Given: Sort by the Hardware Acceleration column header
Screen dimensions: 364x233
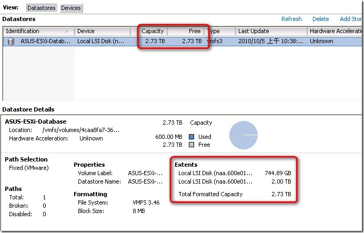Looking at the screenshot, I should 335,31.
